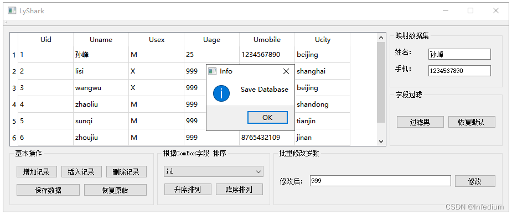Click the Uname column header
Screen dimensions: 512x215
[x=101, y=39]
